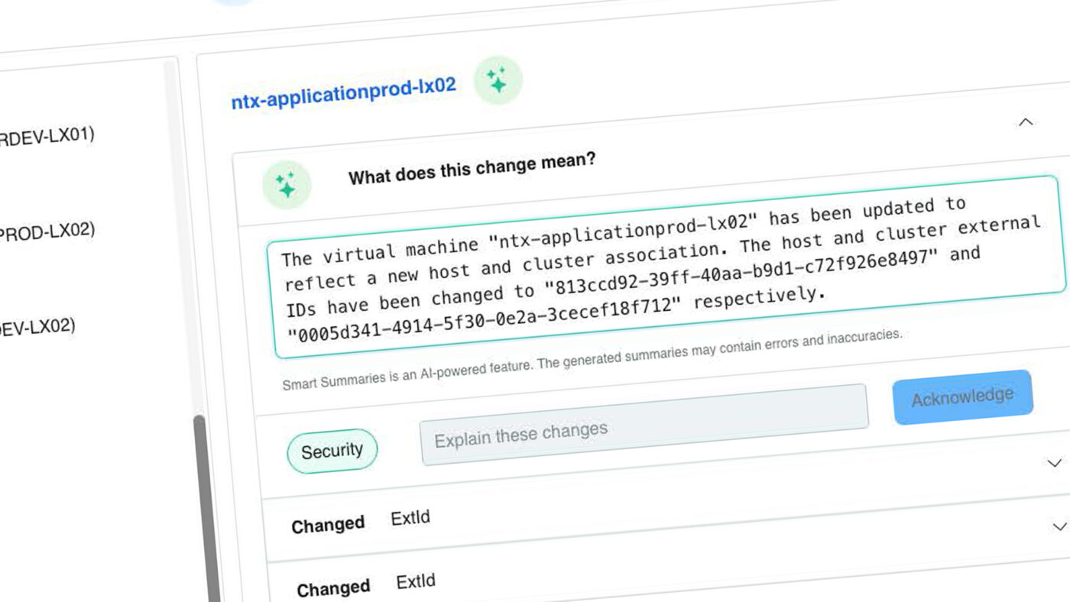The width and height of the screenshot is (1070, 602).
Task: Click the sparkle AI icon beside the VM name
Action: point(498,79)
